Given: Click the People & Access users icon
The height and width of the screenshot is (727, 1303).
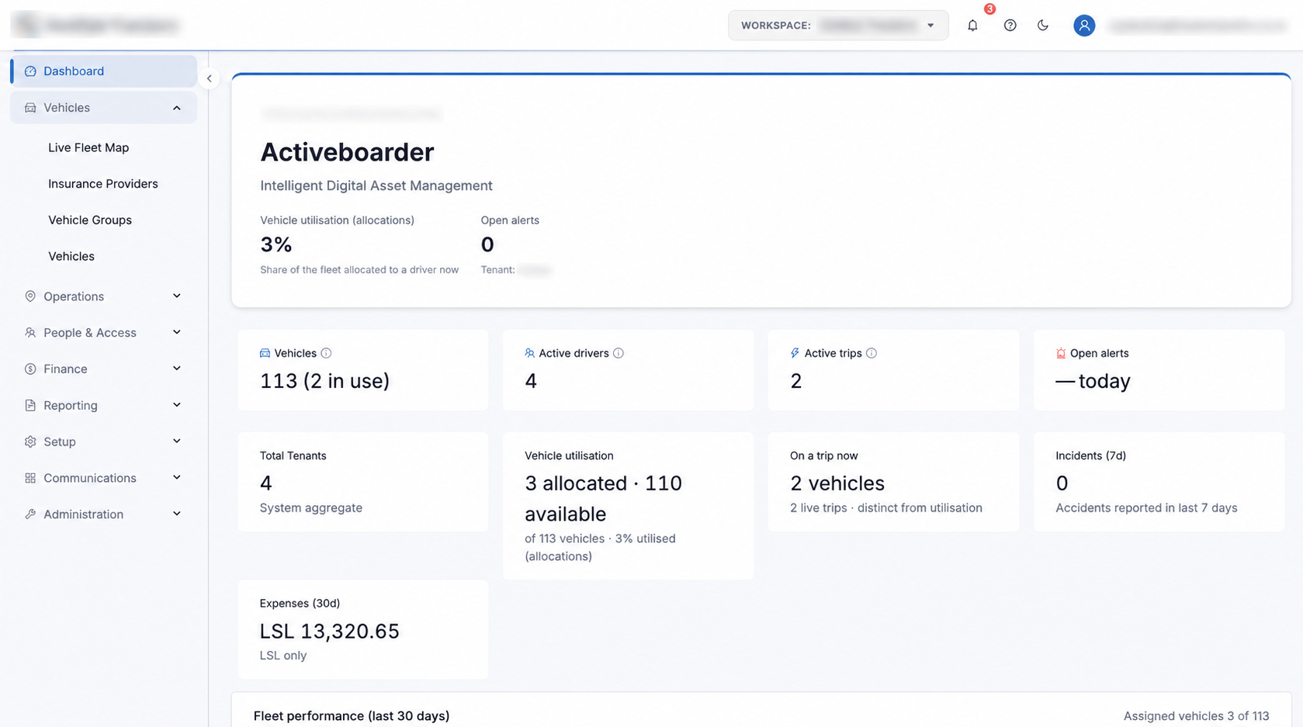Looking at the screenshot, I should 30,333.
